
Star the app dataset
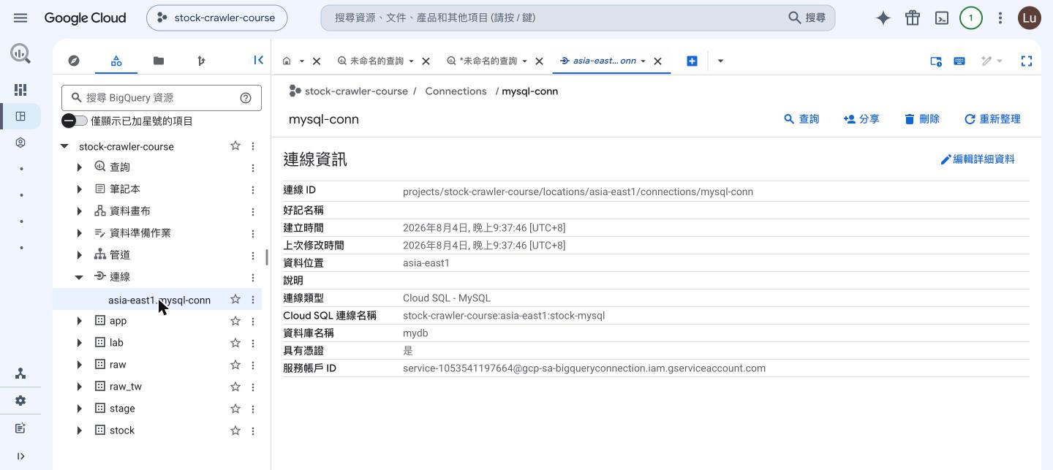point(235,321)
